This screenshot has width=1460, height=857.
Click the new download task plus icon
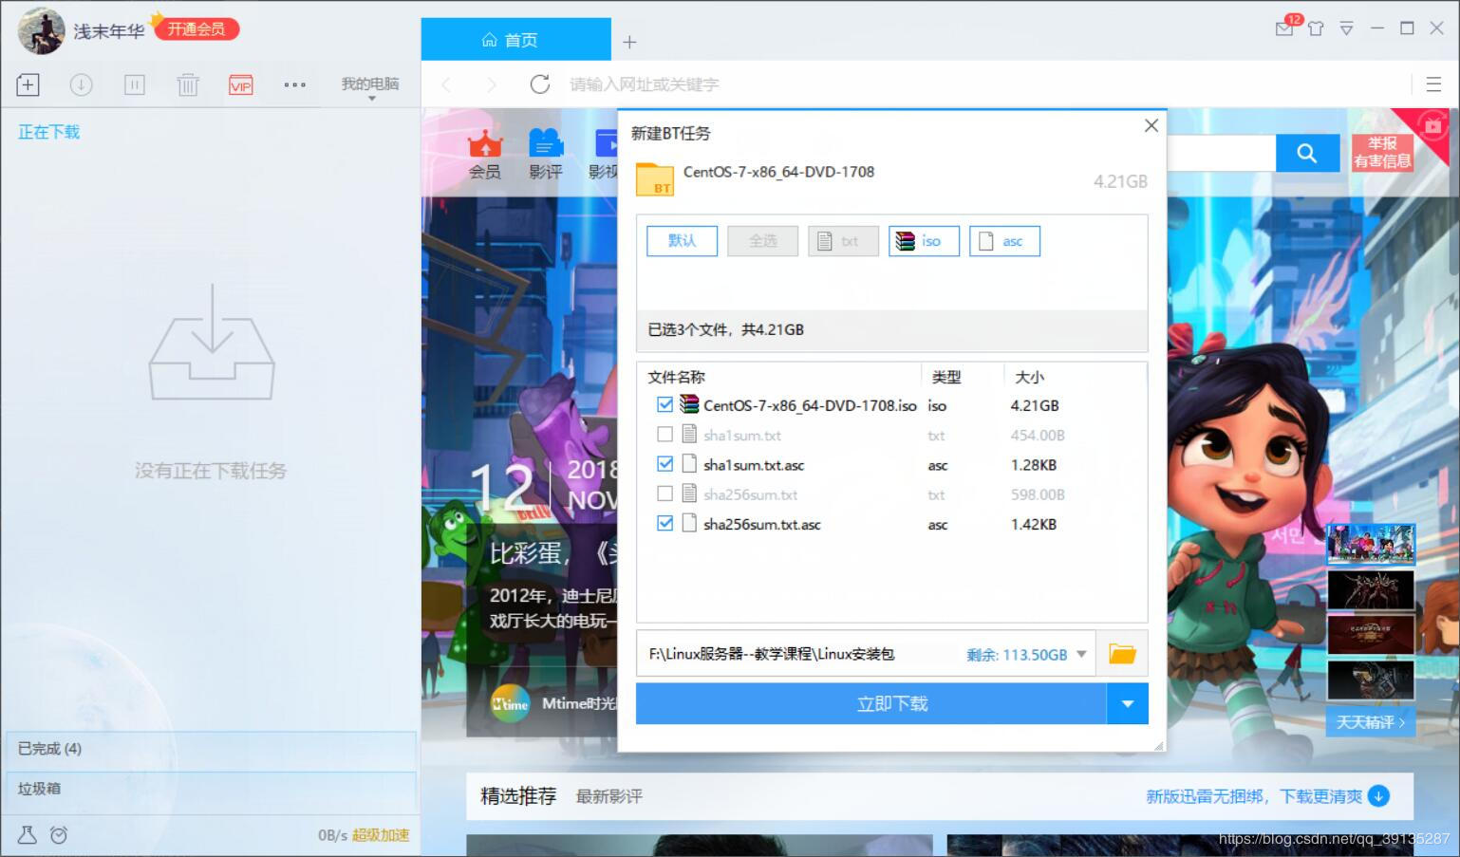[x=28, y=84]
